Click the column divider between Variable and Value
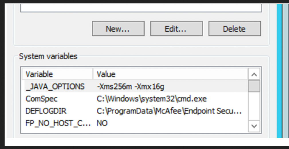 click(x=93, y=74)
